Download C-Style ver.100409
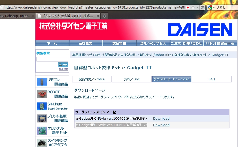The width and height of the screenshot is (238, 147). (161, 119)
